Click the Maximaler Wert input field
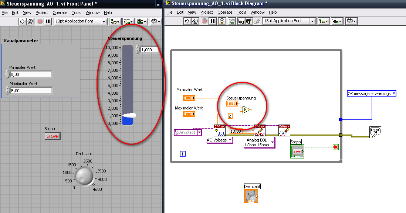The height and width of the screenshot is (213, 406). click(31, 90)
